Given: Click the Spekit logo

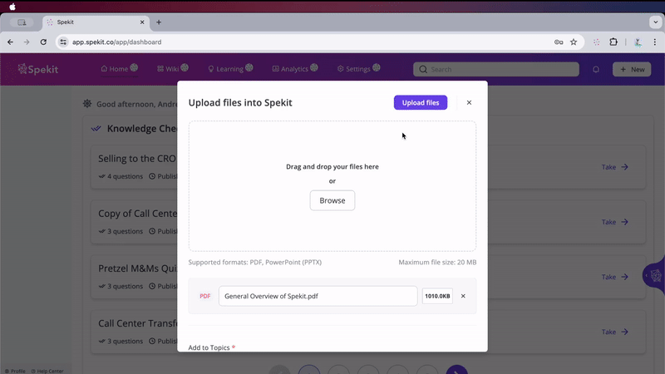Looking at the screenshot, I should [x=37, y=69].
